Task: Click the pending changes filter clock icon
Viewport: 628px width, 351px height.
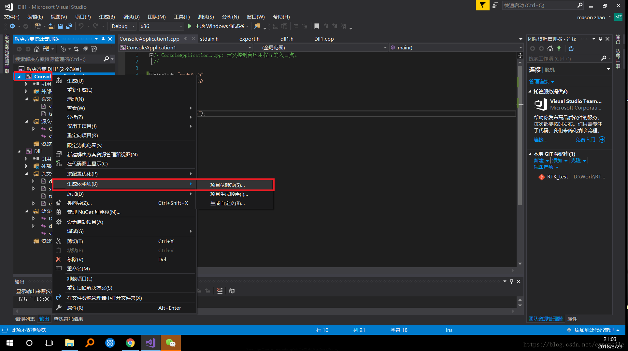Action: pos(64,49)
